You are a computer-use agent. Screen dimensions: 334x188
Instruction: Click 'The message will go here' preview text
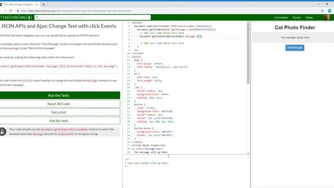295,37
